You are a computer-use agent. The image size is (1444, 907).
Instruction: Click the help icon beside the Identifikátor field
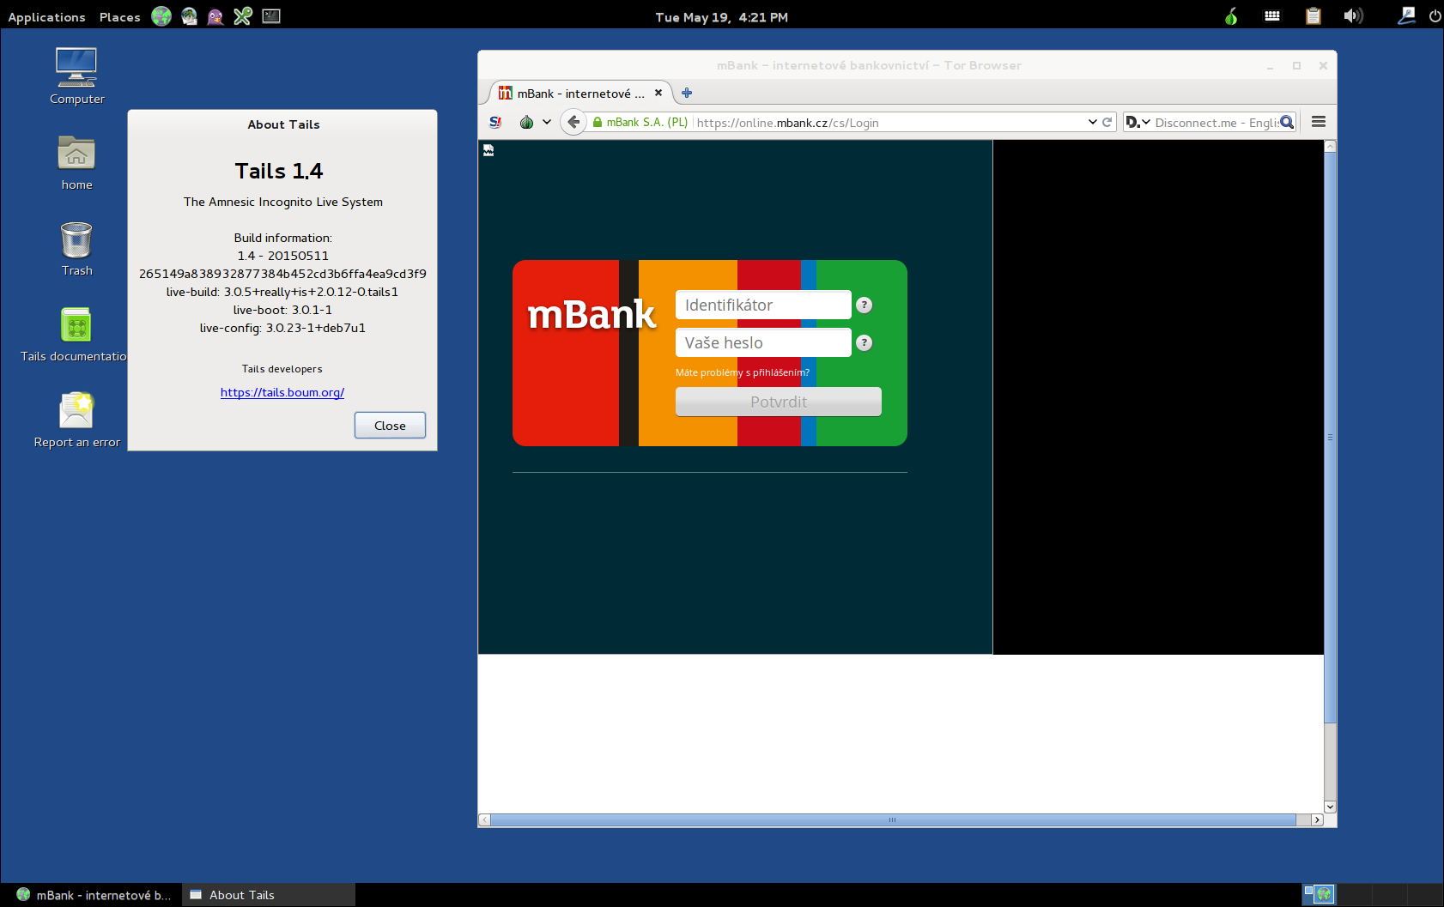coord(865,305)
